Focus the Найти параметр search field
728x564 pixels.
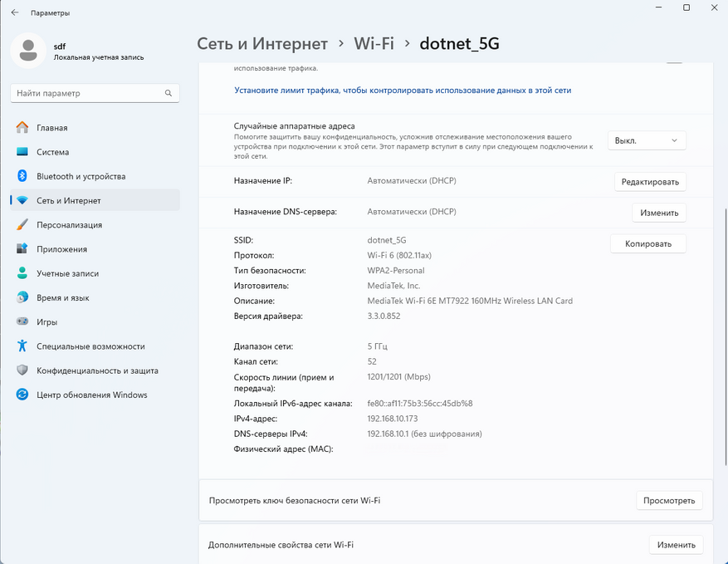pyautogui.click(x=87, y=94)
